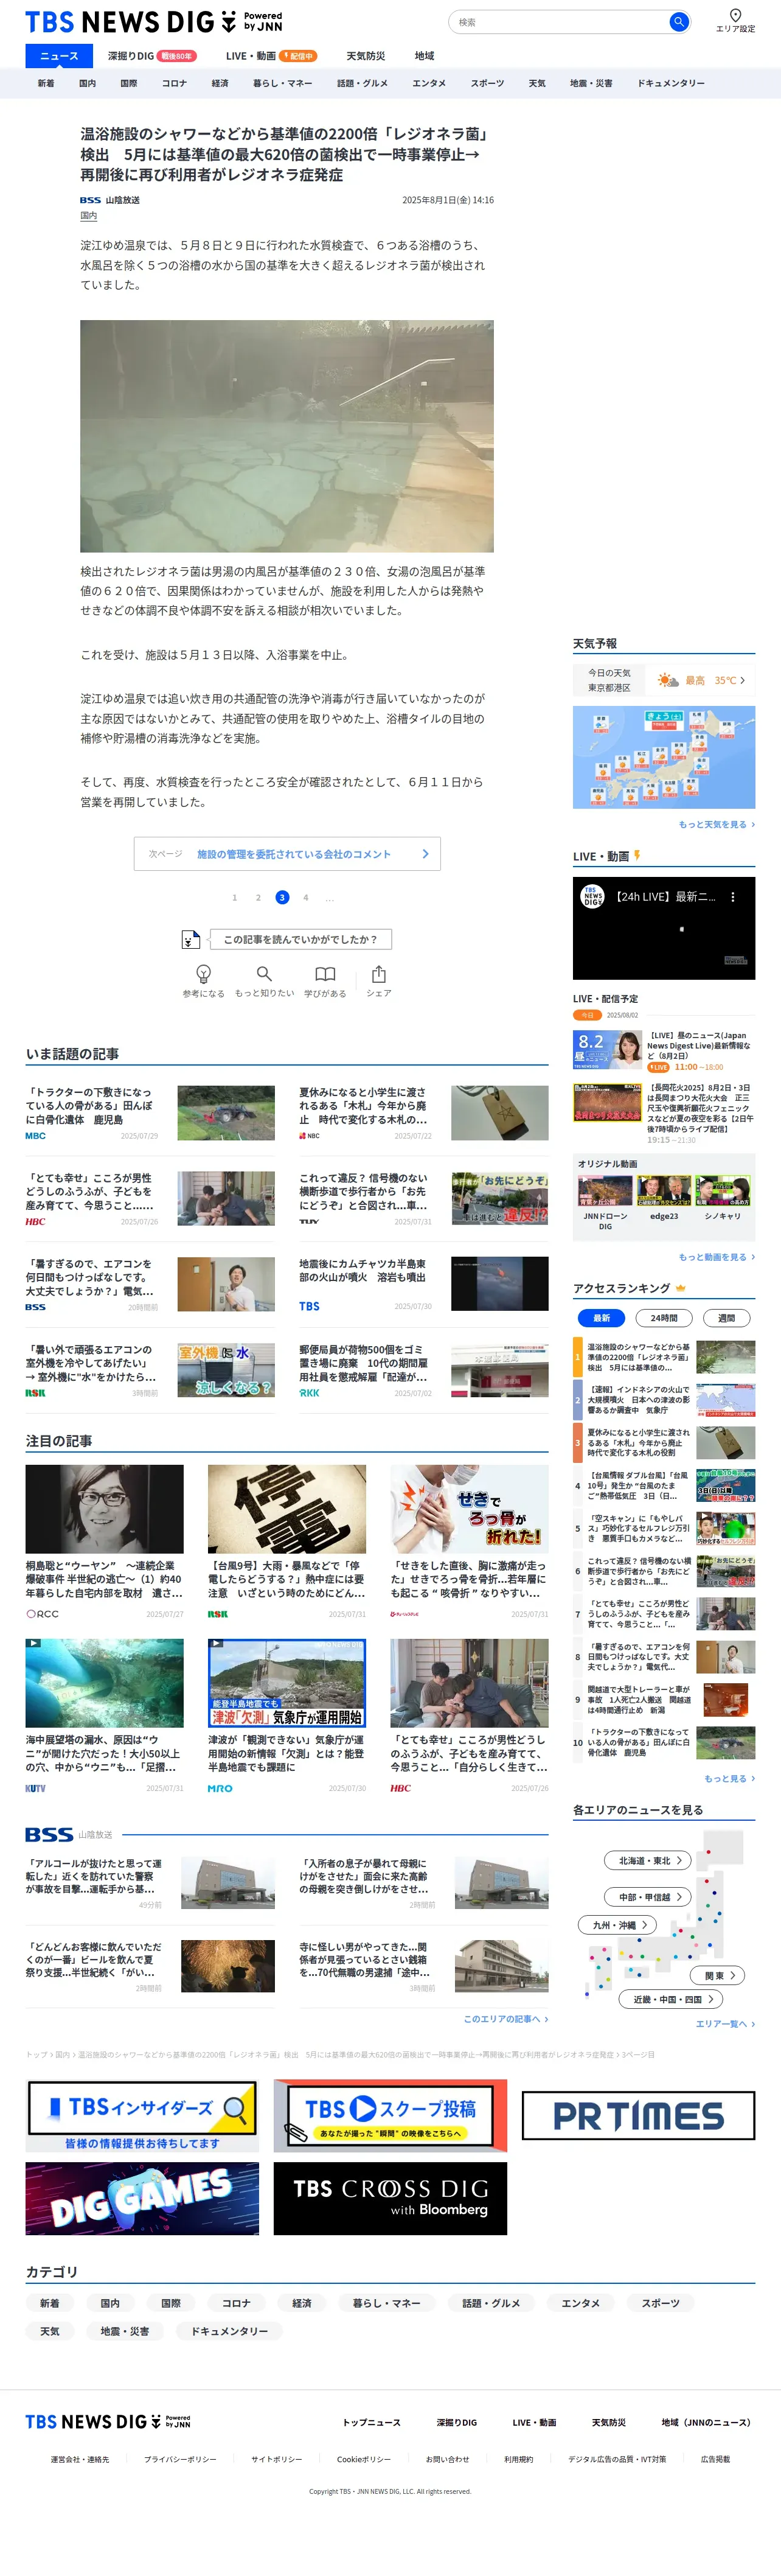Select the 地域 main tab
Screen dimensions: 781x2576
click(425, 56)
